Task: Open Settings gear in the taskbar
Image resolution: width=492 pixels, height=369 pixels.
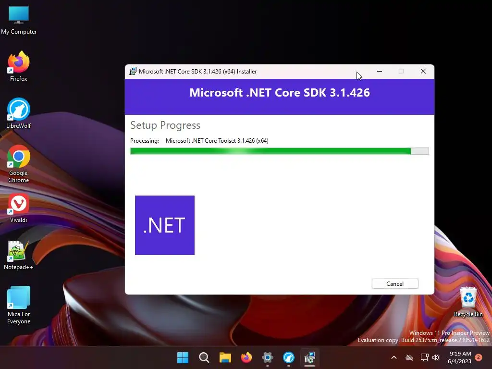Action: (x=267, y=357)
